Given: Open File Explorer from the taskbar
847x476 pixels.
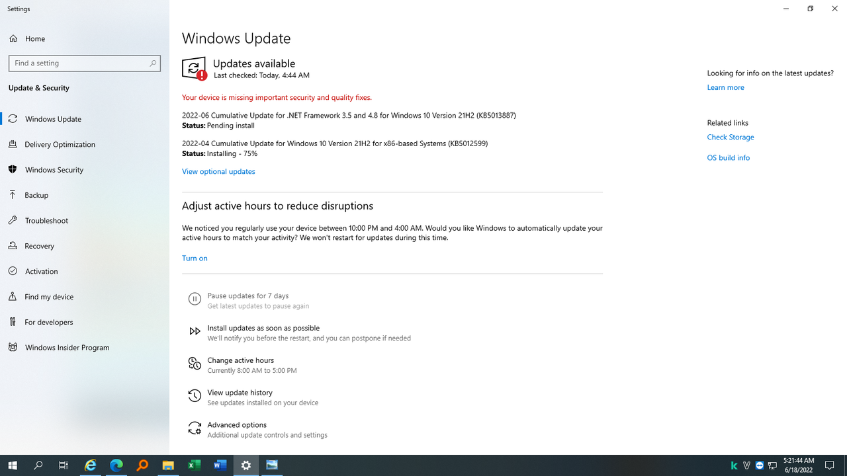Looking at the screenshot, I should [168, 465].
